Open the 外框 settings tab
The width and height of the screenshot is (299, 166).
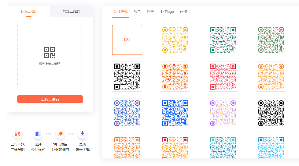(150, 12)
